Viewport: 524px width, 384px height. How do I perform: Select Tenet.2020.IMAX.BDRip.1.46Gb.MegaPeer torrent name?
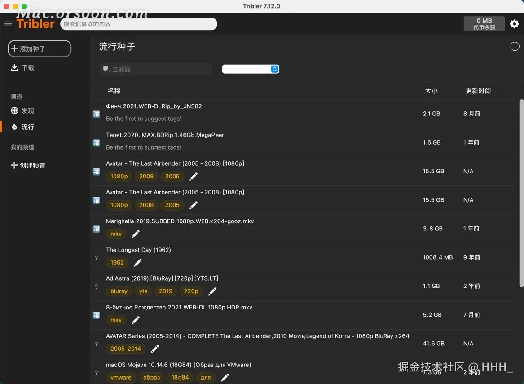(x=165, y=135)
